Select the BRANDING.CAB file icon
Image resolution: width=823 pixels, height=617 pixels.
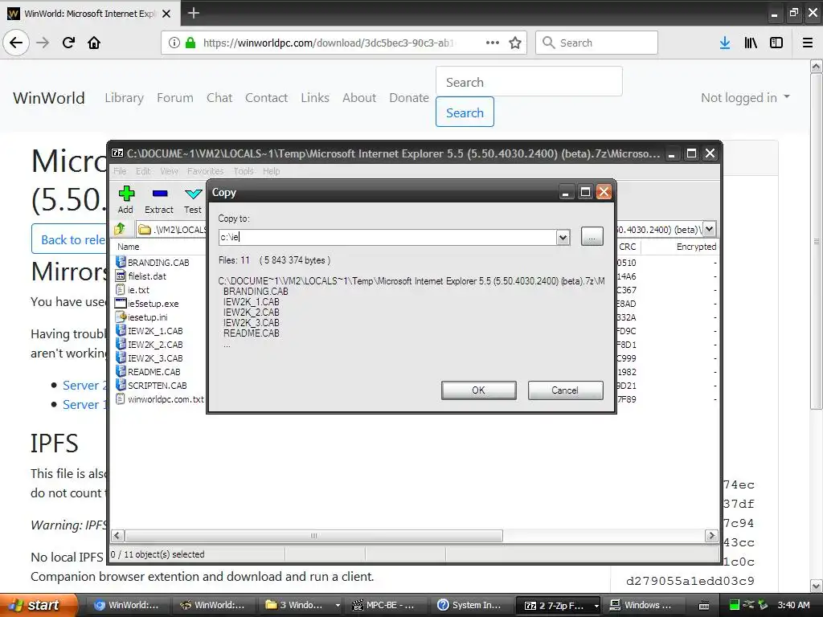[x=121, y=262]
